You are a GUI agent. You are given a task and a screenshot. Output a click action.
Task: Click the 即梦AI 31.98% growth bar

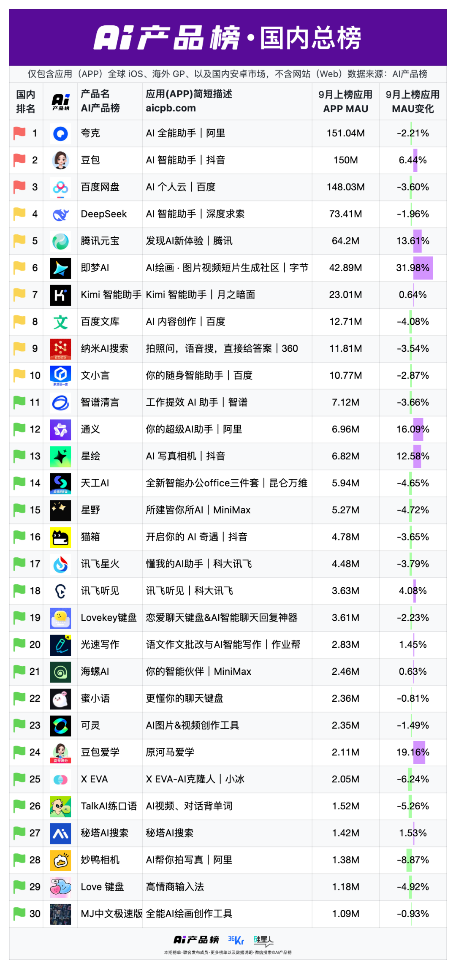pos(423,268)
